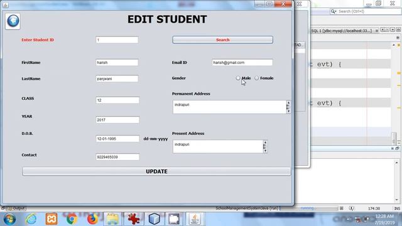This screenshot has height=226, width=402.
Task: Open the editor documents list dropdown
Action: click(393, 30)
